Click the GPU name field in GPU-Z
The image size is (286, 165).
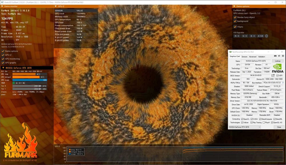point(256,61)
